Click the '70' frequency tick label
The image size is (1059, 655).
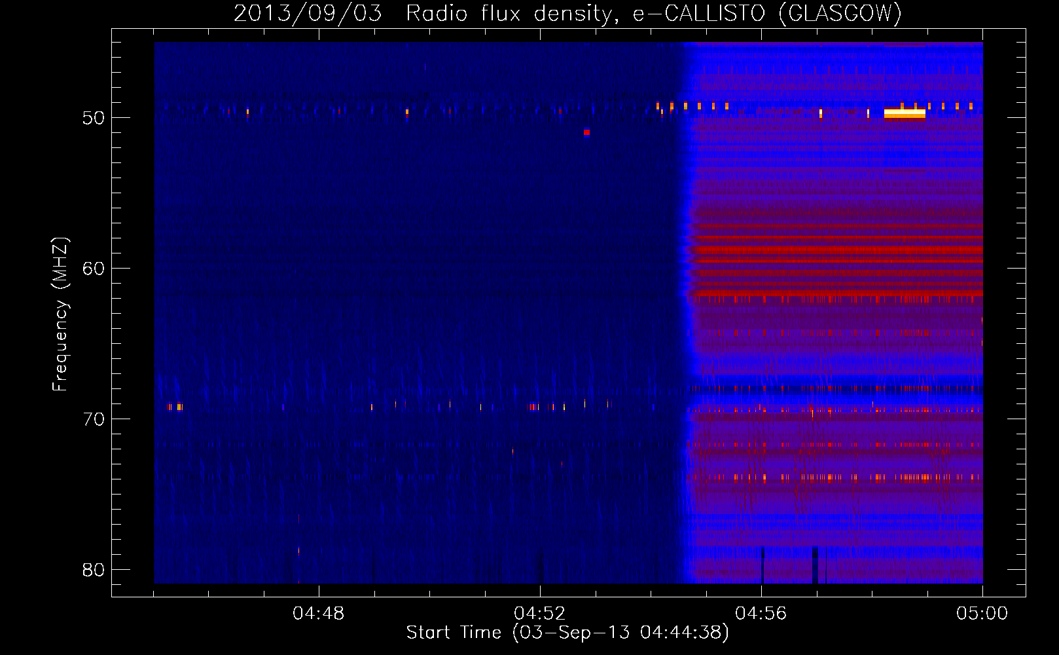(x=94, y=419)
